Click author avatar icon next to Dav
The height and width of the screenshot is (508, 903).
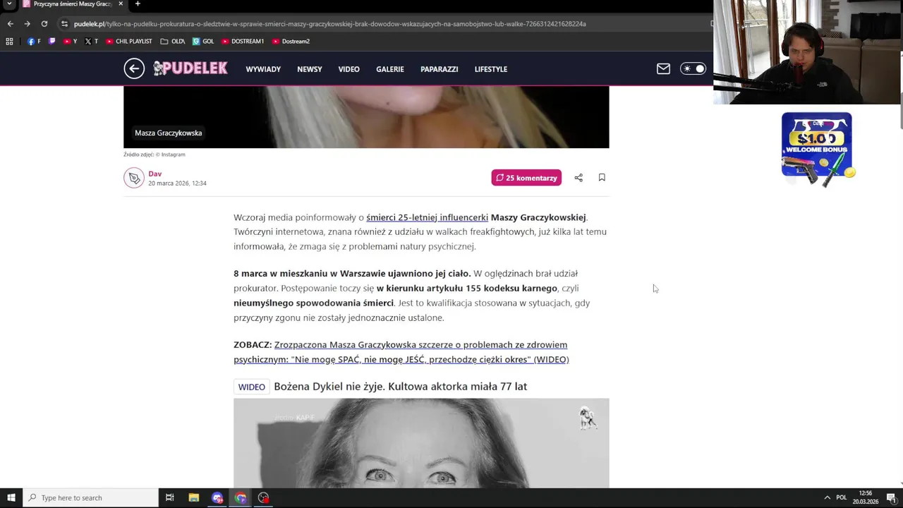[x=134, y=178]
